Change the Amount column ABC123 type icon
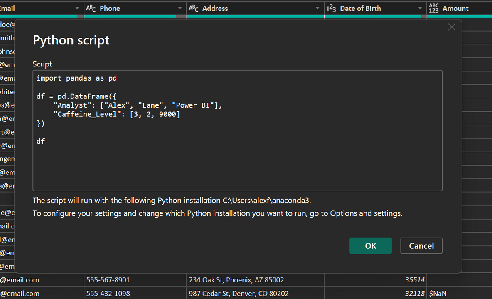Image resolution: width=492 pixels, height=299 pixels. pos(434,8)
